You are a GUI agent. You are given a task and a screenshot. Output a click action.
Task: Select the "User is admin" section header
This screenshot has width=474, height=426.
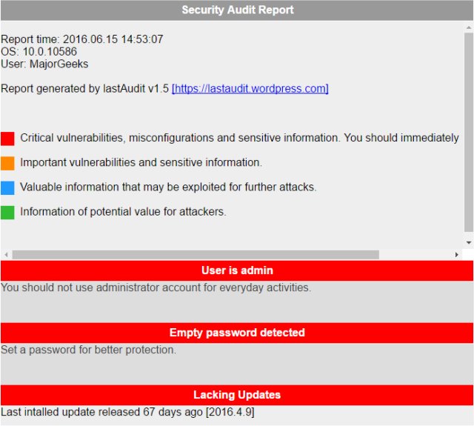[x=237, y=270]
